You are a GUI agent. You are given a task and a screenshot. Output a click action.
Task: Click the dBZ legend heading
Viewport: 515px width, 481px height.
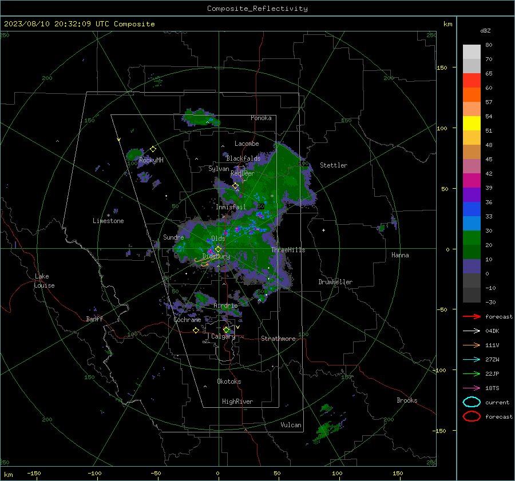click(x=485, y=30)
